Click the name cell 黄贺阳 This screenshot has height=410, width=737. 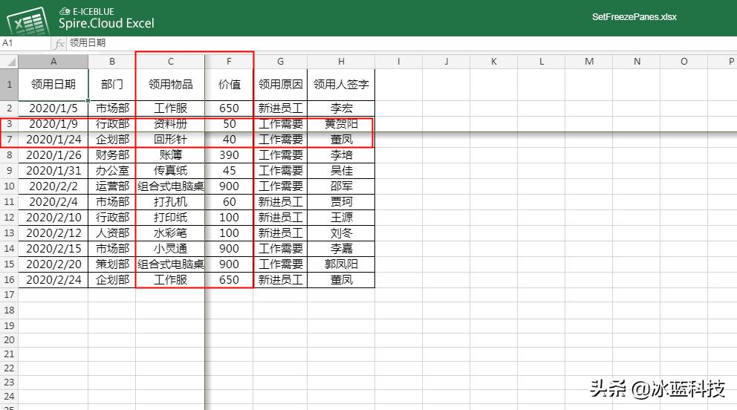click(341, 124)
